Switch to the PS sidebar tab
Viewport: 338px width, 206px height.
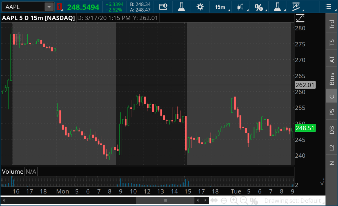[332, 112]
